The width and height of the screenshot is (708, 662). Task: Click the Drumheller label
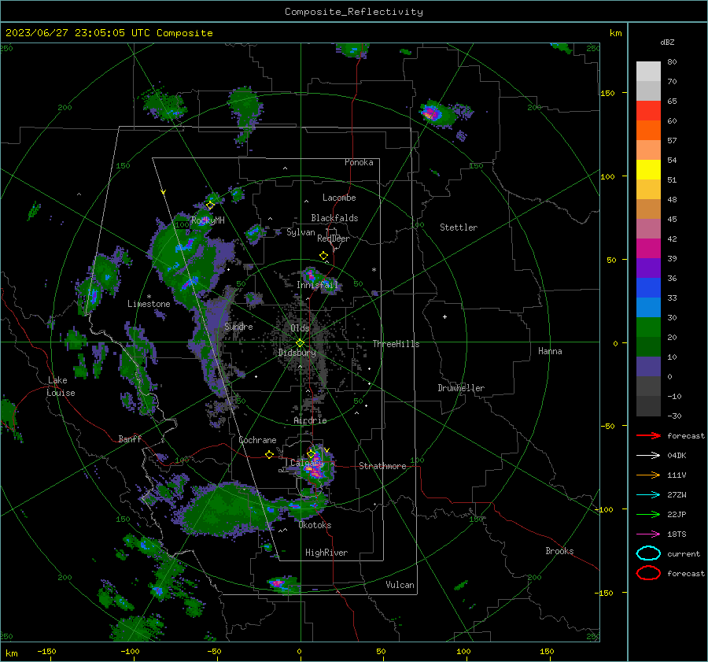click(x=461, y=388)
